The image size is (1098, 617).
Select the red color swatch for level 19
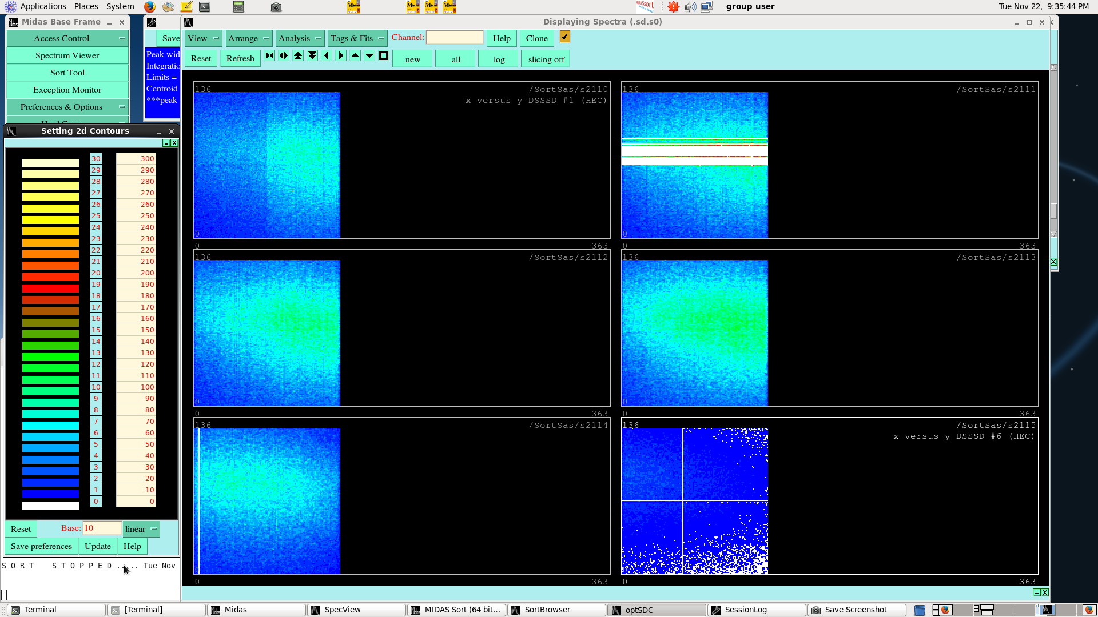pyautogui.click(x=50, y=288)
